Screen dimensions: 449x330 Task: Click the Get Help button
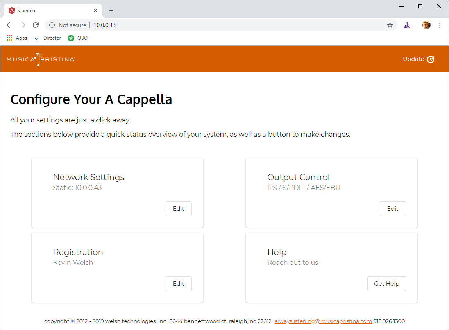pos(387,284)
